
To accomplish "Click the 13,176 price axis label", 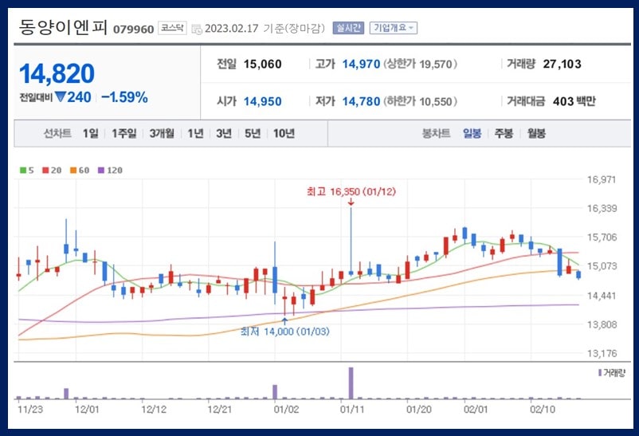I will point(602,353).
